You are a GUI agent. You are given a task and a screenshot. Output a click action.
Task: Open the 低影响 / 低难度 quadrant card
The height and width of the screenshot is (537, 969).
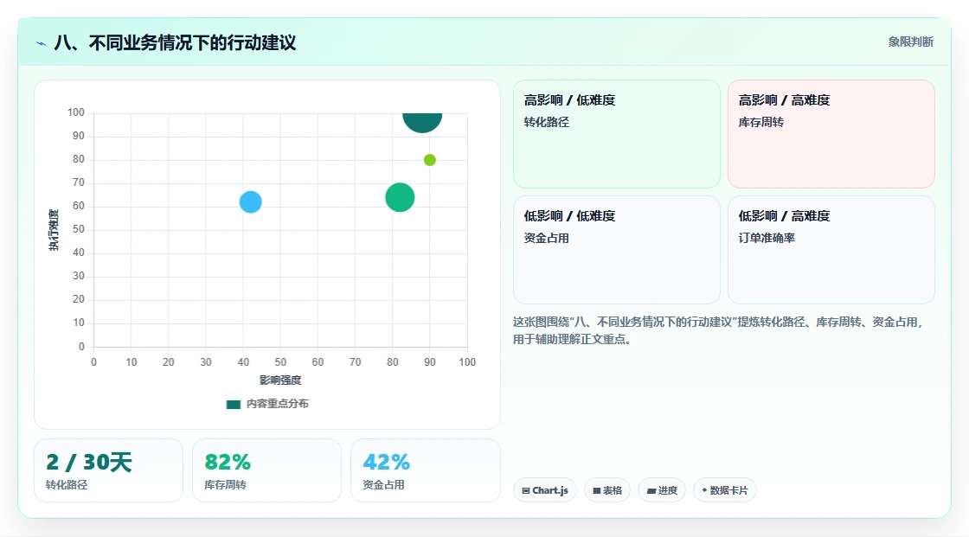click(x=617, y=250)
